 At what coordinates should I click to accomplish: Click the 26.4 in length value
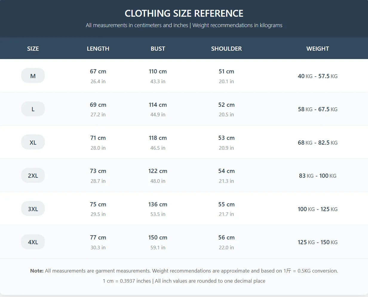pyautogui.click(x=98, y=81)
